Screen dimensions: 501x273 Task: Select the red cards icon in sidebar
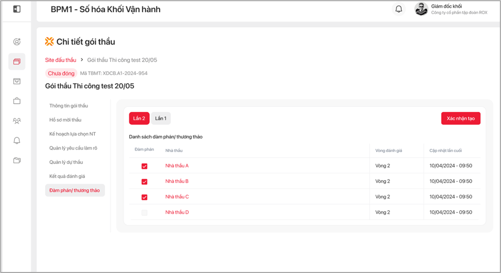17,62
